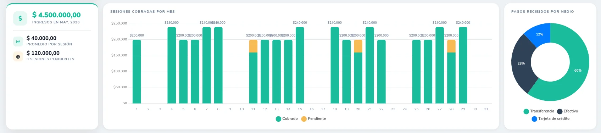Click the orange pending segment on day 20
The image size is (601, 133).
358,46
